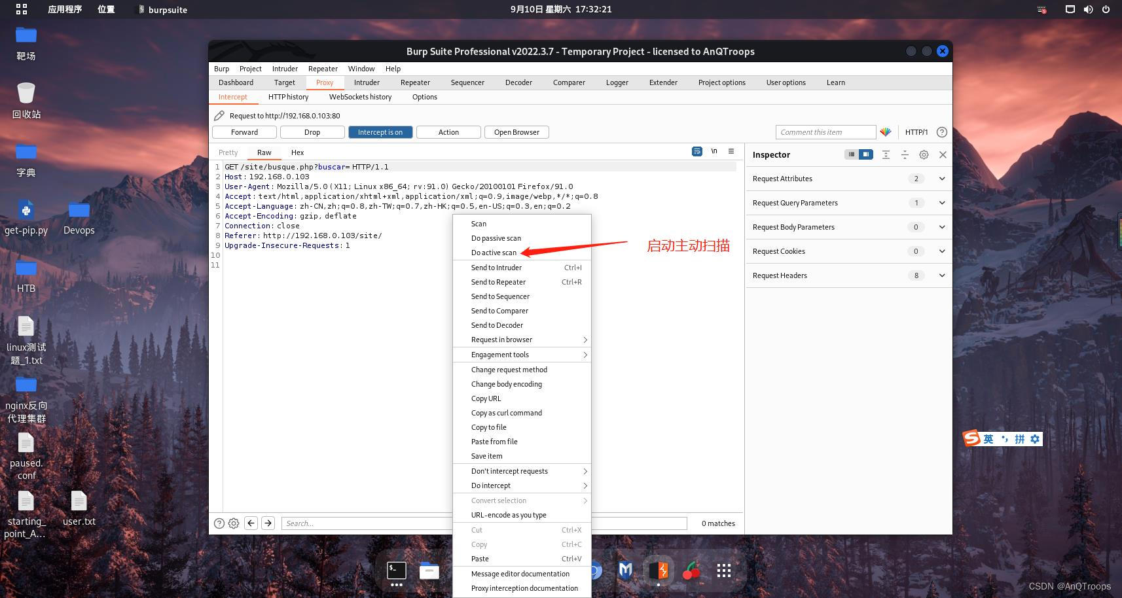Open Cherrytree from the dock
Image resolution: width=1122 pixels, height=598 pixels.
(x=691, y=571)
